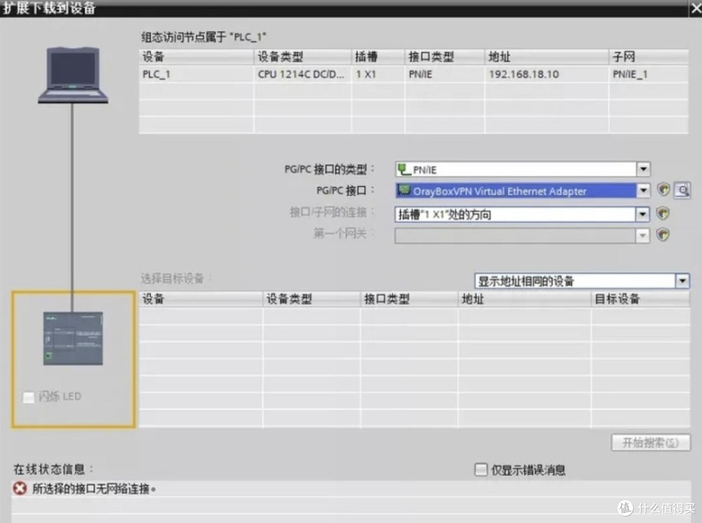Click 目标设备 column header in lower table
Image resolution: width=702 pixels, height=523 pixels.
[x=641, y=299]
